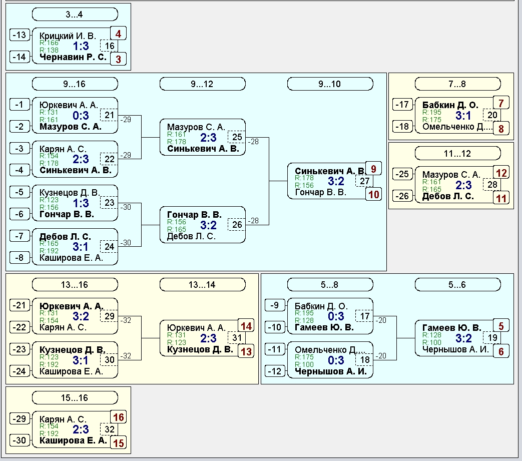Click Синькевич А. В. in match 27
This screenshot has height=461, width=522.
[330, 171]
